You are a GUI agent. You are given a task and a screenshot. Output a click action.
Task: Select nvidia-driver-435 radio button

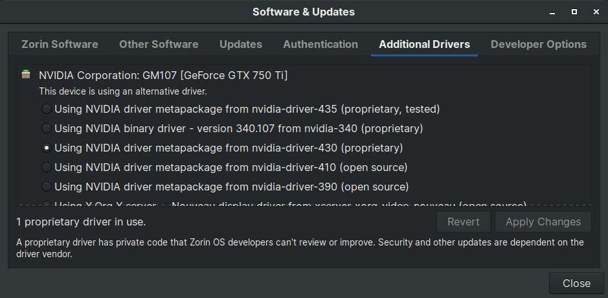pyautogui.click(x=47, y=109)
